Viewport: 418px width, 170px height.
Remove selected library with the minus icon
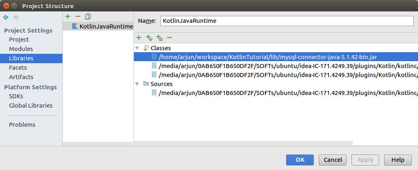(78, 16)
